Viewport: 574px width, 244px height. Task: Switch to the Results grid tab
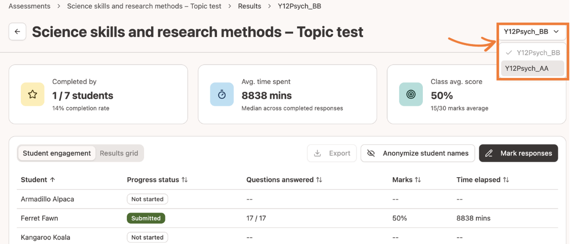click(119, 153)
